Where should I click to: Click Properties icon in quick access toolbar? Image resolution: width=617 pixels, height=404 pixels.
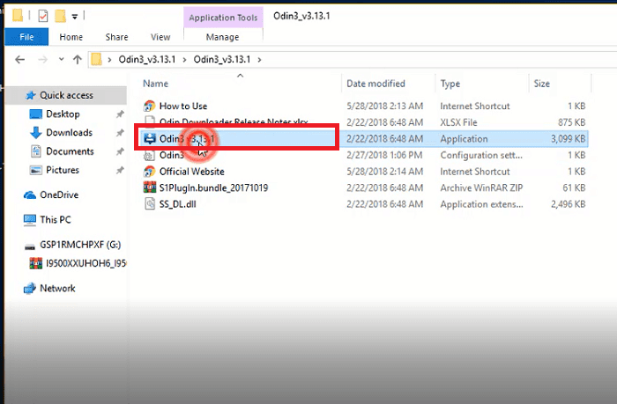pos(43,16)
